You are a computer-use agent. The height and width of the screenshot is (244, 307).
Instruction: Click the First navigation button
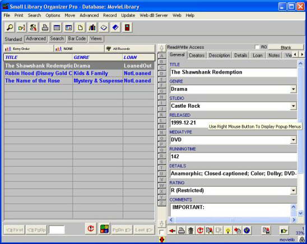coord(15,229)
